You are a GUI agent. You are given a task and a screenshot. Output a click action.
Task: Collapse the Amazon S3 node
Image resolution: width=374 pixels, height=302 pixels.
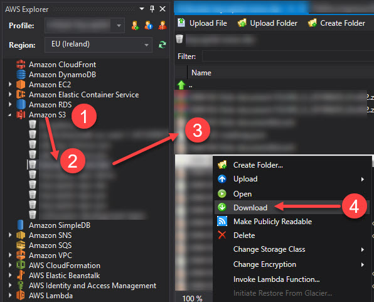click(x=10, y=115)
